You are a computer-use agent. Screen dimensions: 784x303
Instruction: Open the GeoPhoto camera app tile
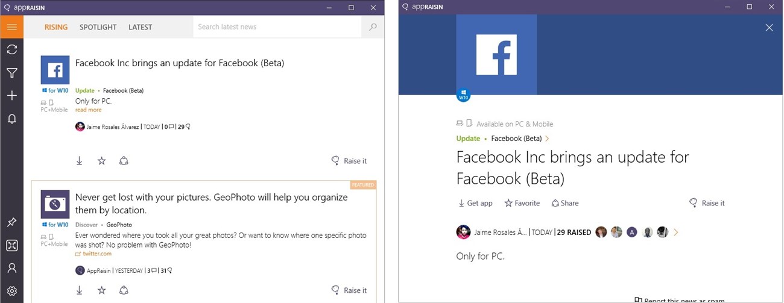click(x=55, y=204)
